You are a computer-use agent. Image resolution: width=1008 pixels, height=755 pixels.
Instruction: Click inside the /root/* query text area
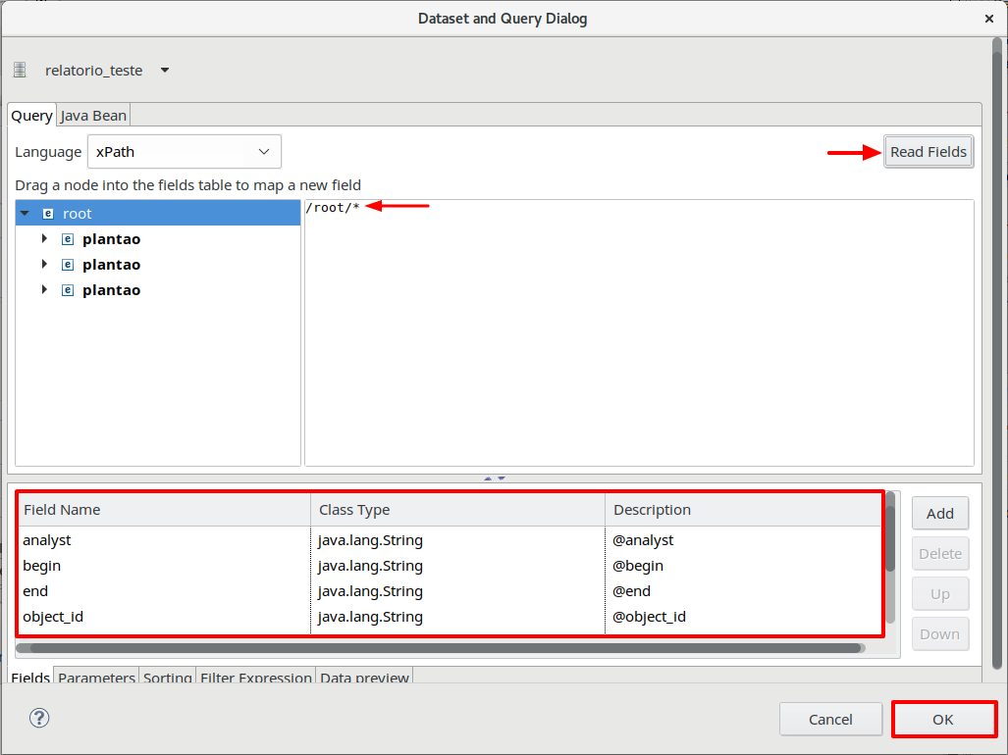(x=638, y=333)
